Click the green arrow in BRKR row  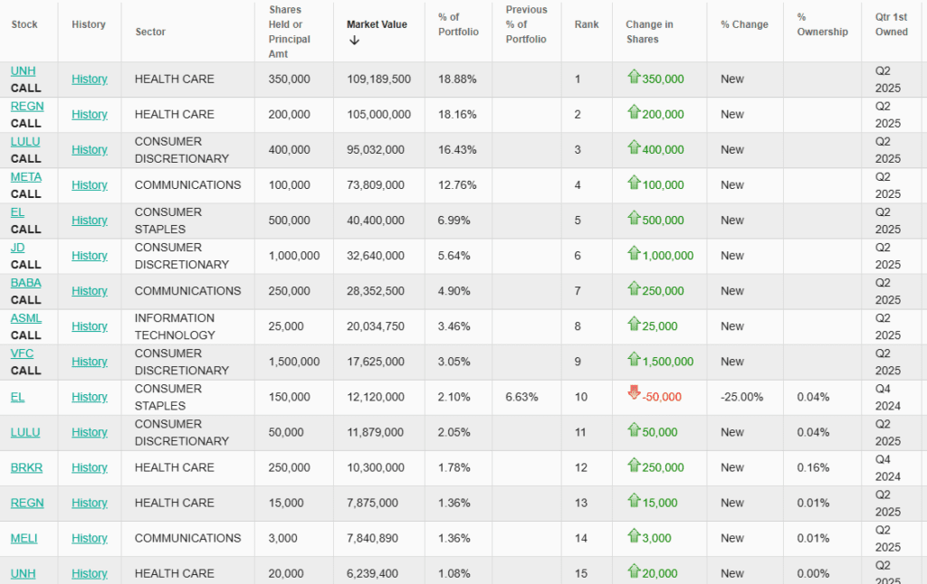coord(634,466)
